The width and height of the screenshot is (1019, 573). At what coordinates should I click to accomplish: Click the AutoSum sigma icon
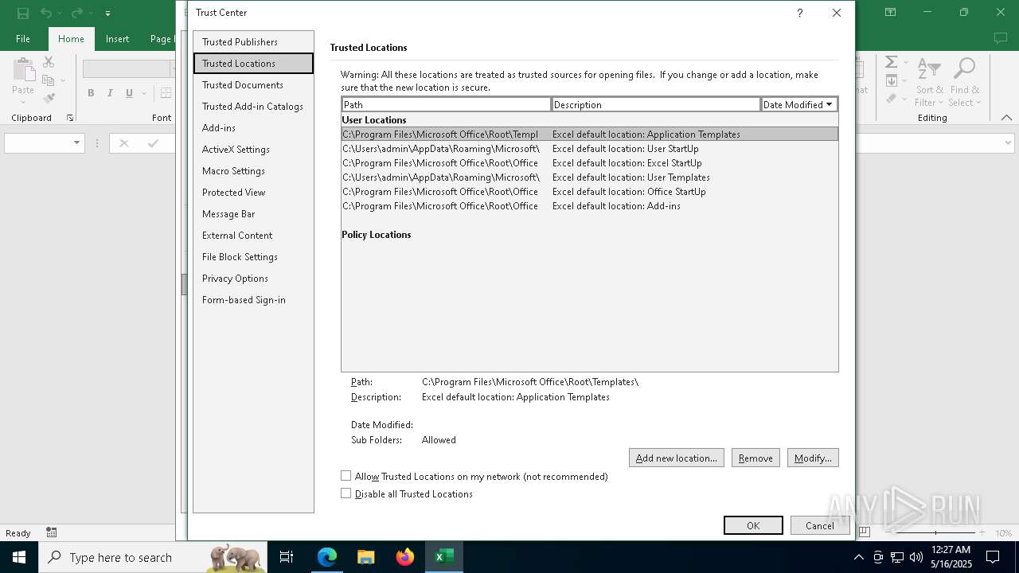(x=892, y=62)
